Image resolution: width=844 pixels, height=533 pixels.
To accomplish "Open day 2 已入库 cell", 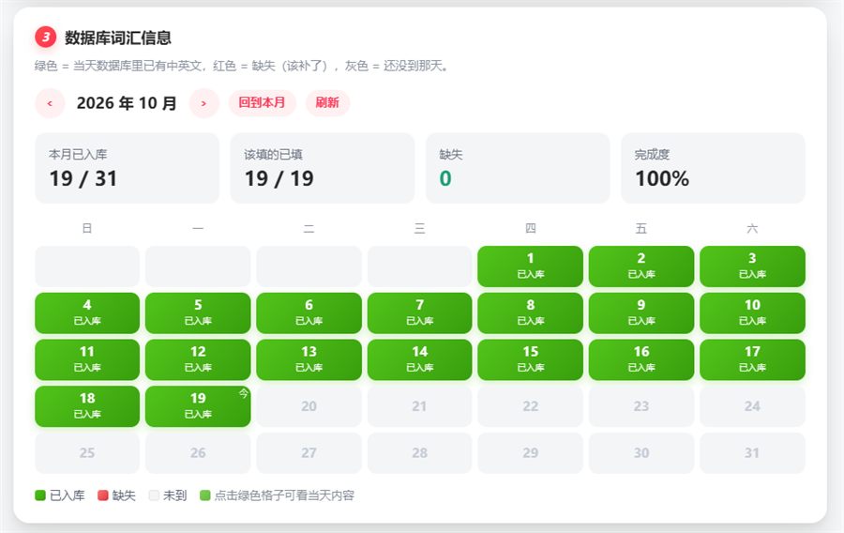I will tap(641, 266).
